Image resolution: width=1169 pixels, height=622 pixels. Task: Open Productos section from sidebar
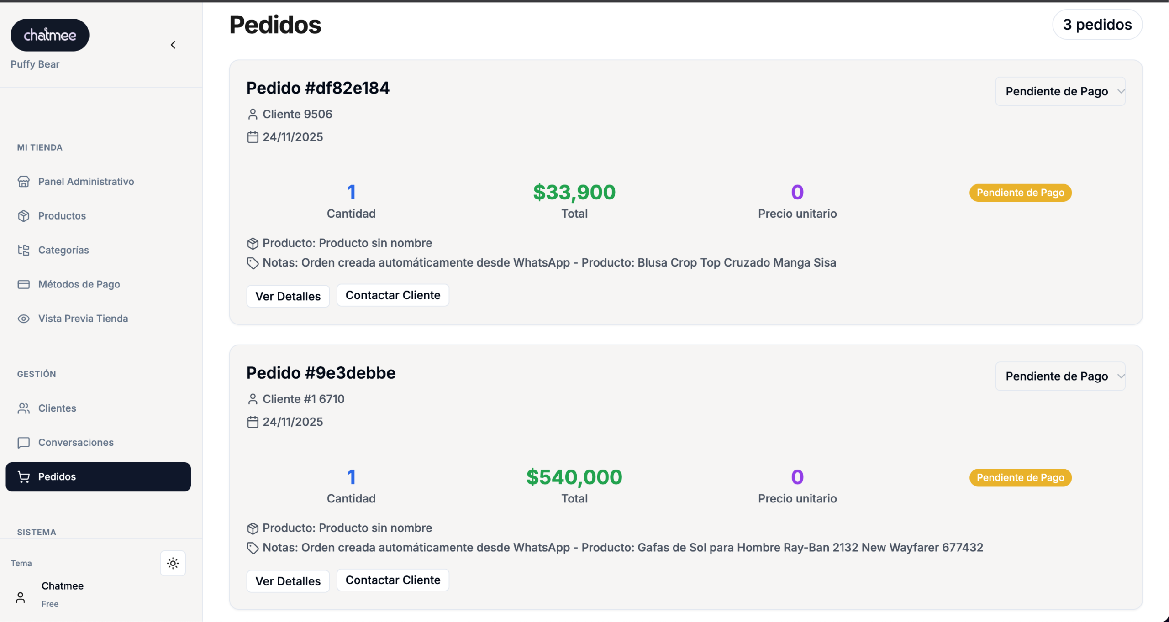pos(62,216)
